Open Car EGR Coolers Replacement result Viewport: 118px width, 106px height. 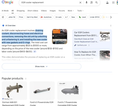pyautogui.click(x=86, y=34)
